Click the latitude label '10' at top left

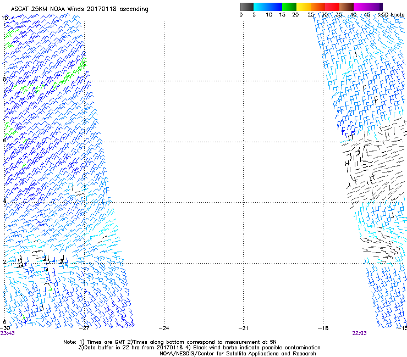click(x=4, y=18)
